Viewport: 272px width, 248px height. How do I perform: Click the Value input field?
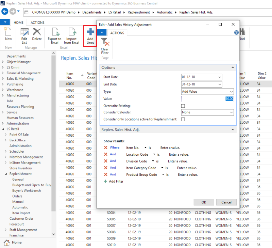coord(207,99)
